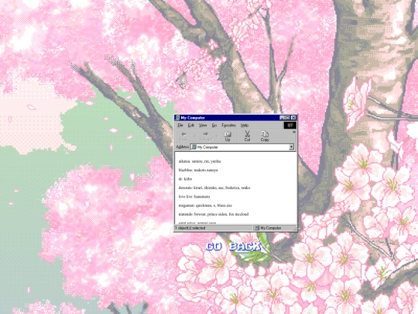Click the Copy toolbar icon
The height and width of the screenshot is (314, 418).
point(265,134)
